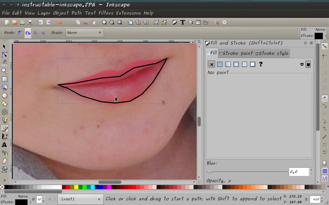329x205 pixels.
Task: Toggle the flat color fill option
Action: tap(220, 64)
